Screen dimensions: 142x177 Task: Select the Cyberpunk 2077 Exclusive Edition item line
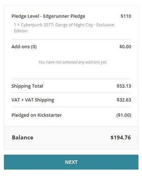pyautogui.click(x=64, y=28)
